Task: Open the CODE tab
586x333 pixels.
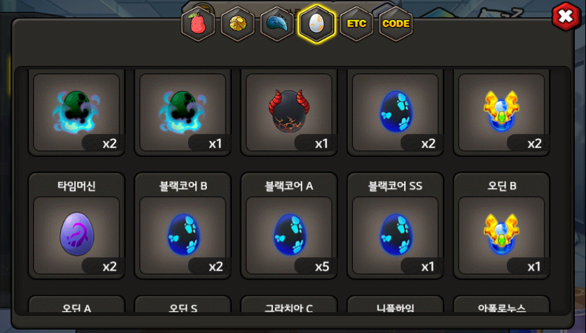Action: pos(396,24)
